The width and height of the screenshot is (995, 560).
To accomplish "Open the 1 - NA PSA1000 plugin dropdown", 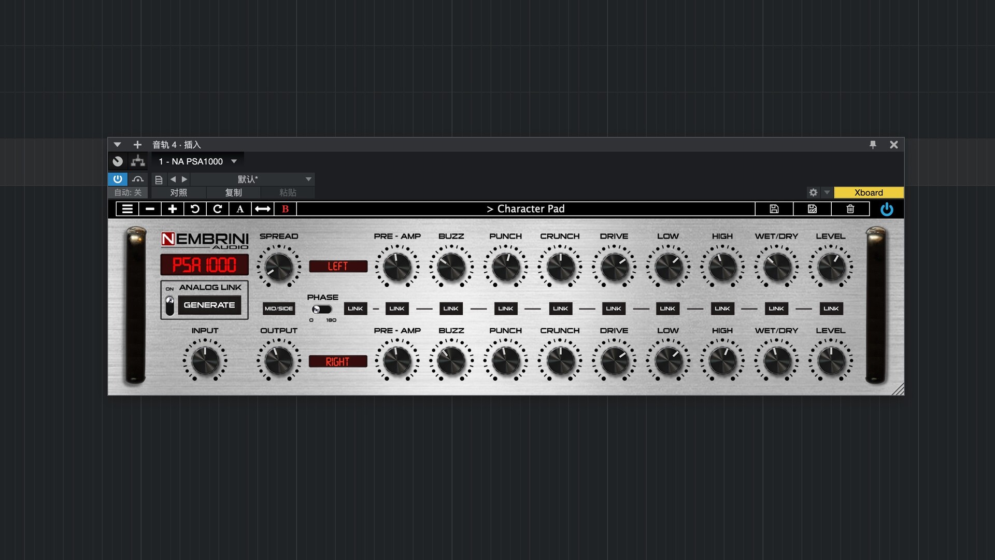I will (x=197, y=161).
